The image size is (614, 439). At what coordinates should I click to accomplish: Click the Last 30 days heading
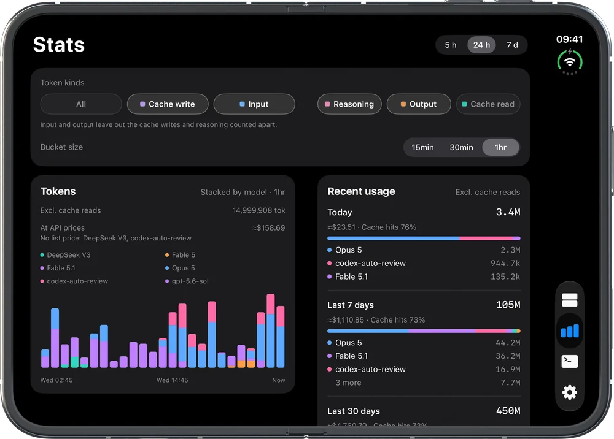[x=354, y=411]
